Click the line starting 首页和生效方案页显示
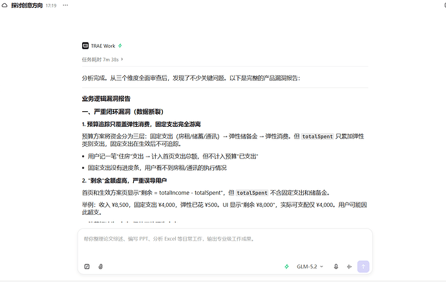446x282 pixels. 206,193
